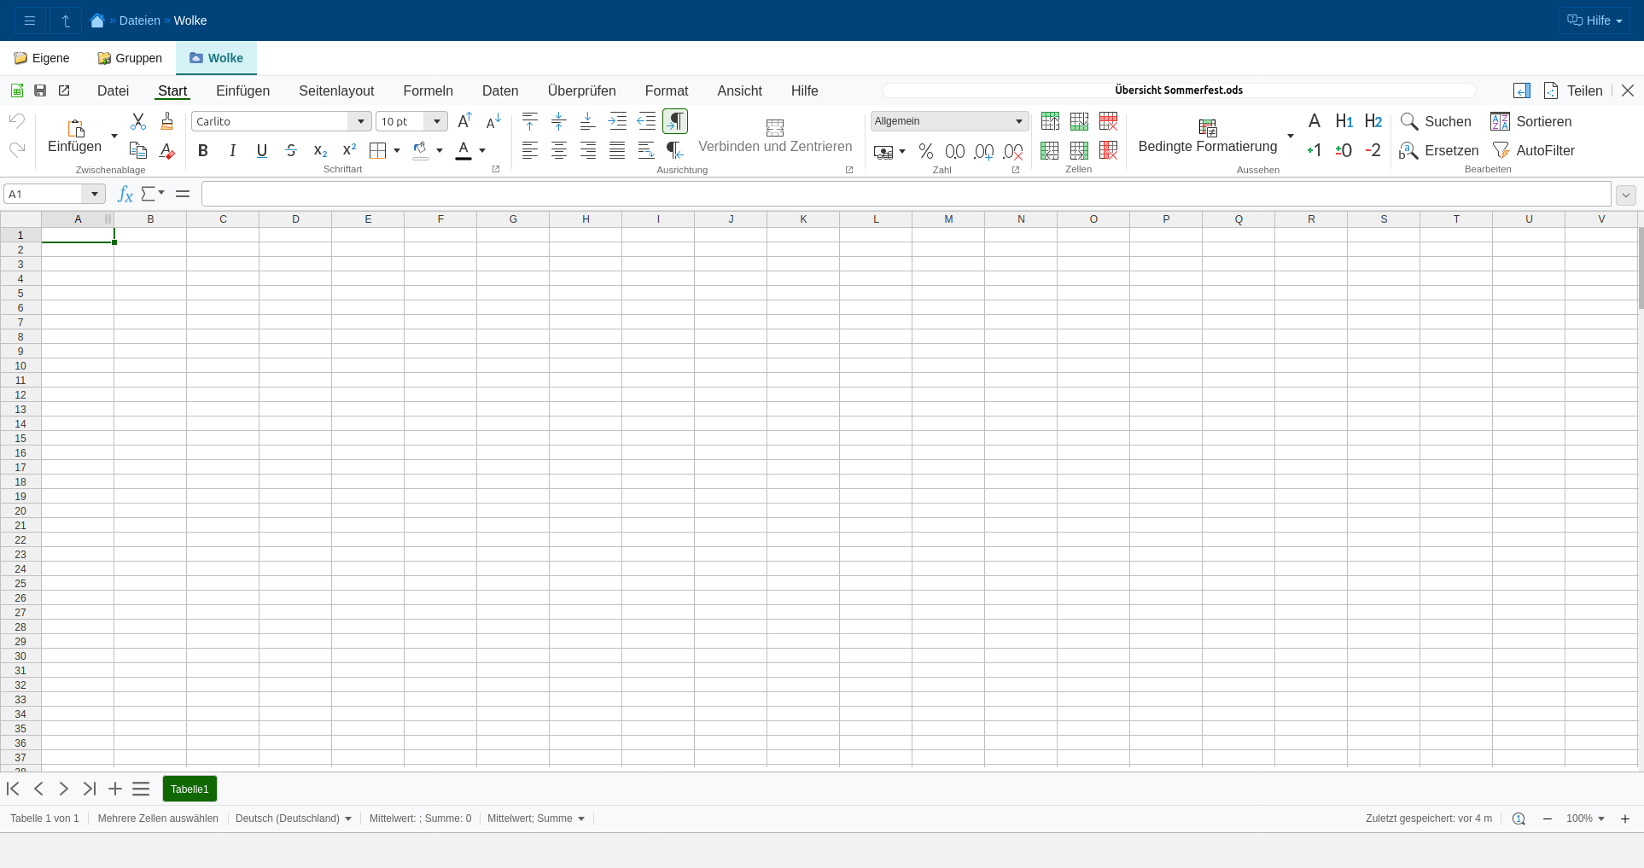Open the Carlito font name dropdown
The image size is (1644, 868).
[361, 121]
